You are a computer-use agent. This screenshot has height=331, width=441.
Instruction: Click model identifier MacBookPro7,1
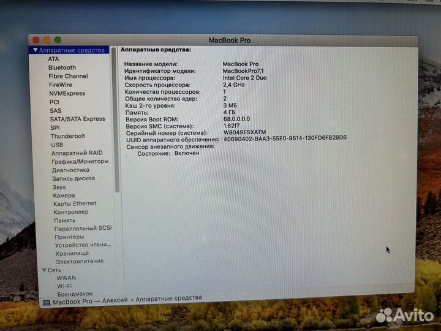pyautogui.click(x=243, y=71)
